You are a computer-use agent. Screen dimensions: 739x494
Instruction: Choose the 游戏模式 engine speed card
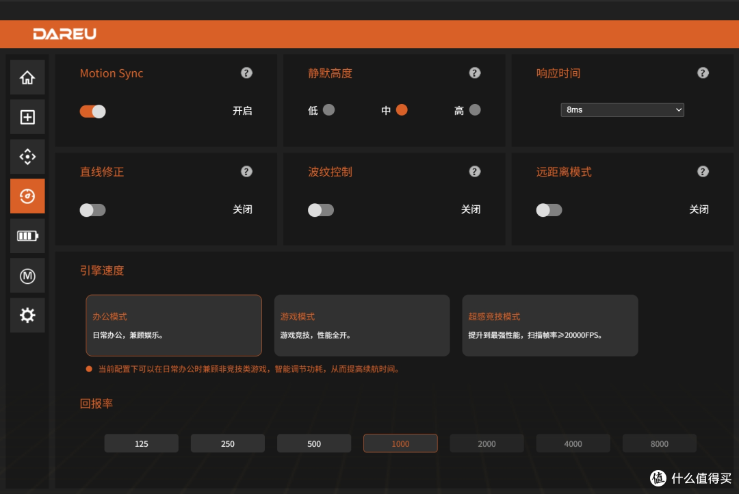[362, 325]
